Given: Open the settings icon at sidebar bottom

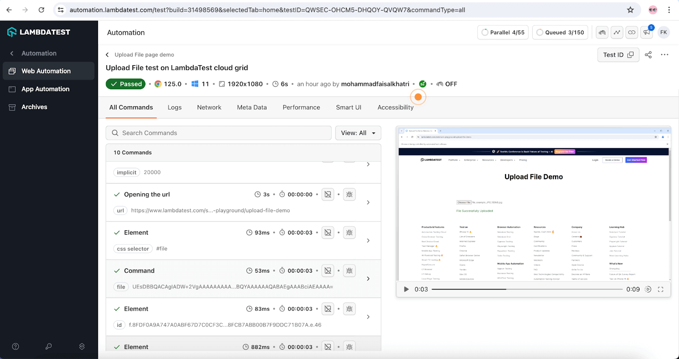Looking at the screenshot, I should click(82, 346).
